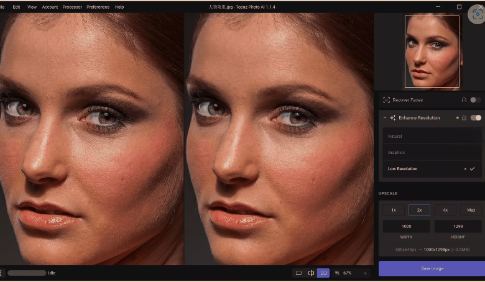Disable the Enhance Resolution toggle

[476, 117]
